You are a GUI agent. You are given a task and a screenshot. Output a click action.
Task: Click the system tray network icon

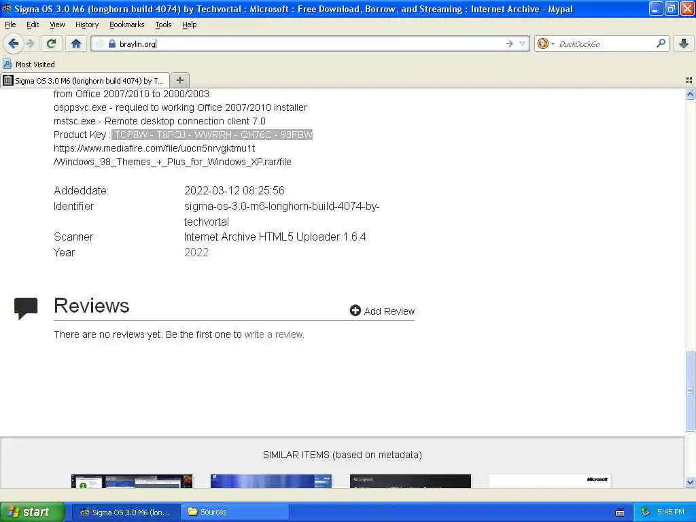click(645, 512)
